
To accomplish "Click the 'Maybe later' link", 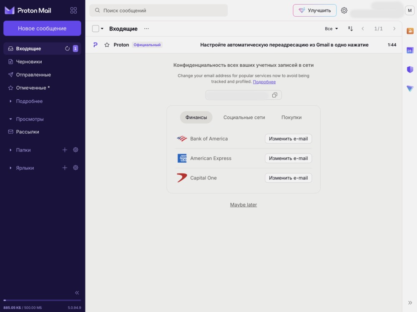I will point(244,204).
